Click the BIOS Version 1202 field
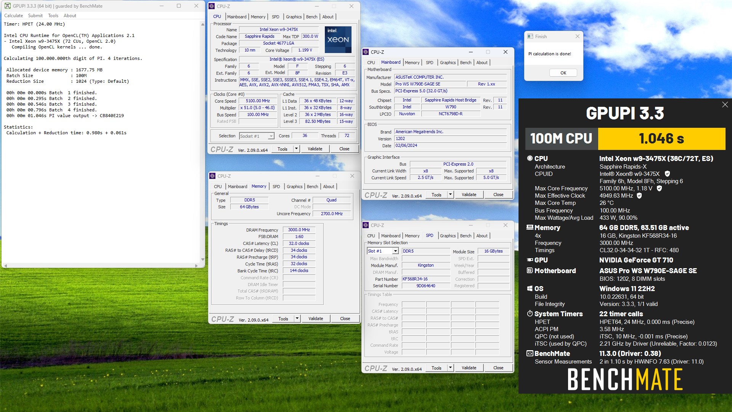The height and width of the screenshot is (412, 732). coord(451,138)
